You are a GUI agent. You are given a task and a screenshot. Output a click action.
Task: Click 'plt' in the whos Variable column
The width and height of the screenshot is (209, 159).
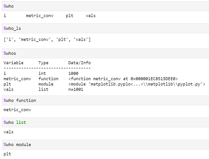[7, 84]
